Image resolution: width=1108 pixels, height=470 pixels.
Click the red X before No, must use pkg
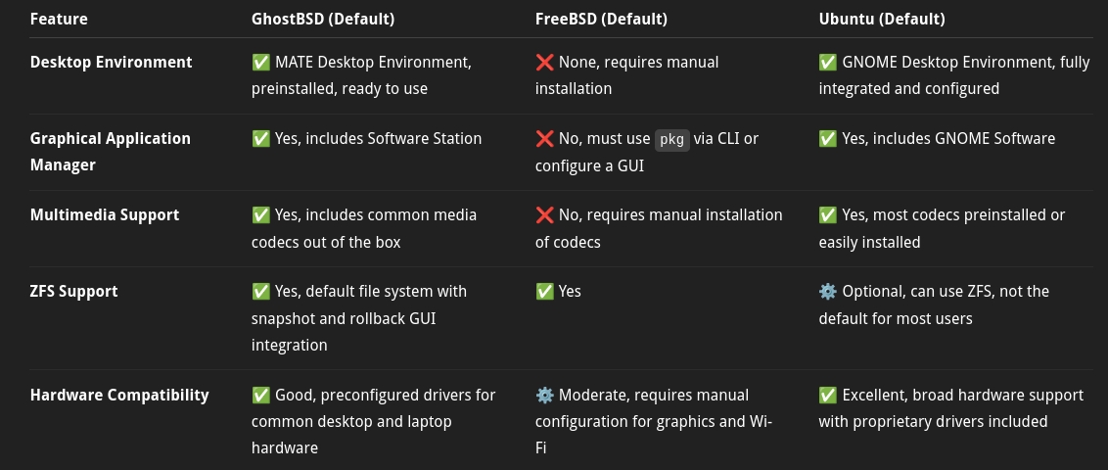click(x=544, y=138)
